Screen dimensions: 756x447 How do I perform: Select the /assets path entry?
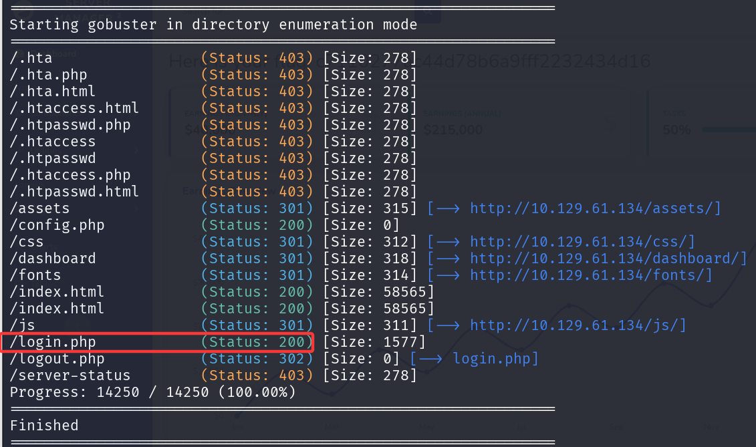39,208
